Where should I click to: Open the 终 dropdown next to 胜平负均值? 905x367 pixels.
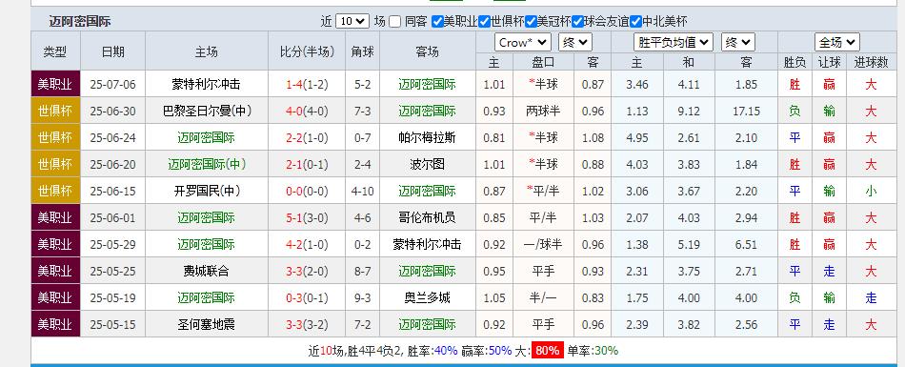pos(737,42)
